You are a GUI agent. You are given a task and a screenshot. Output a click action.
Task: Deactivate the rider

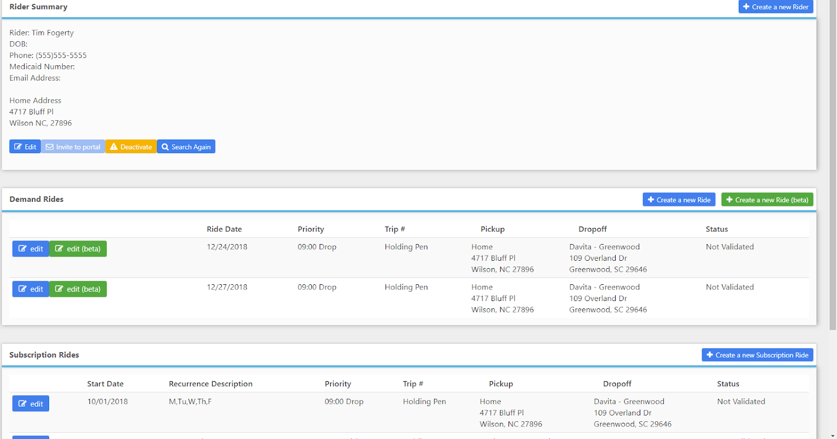pyautogui.click(x=131, y=147)
